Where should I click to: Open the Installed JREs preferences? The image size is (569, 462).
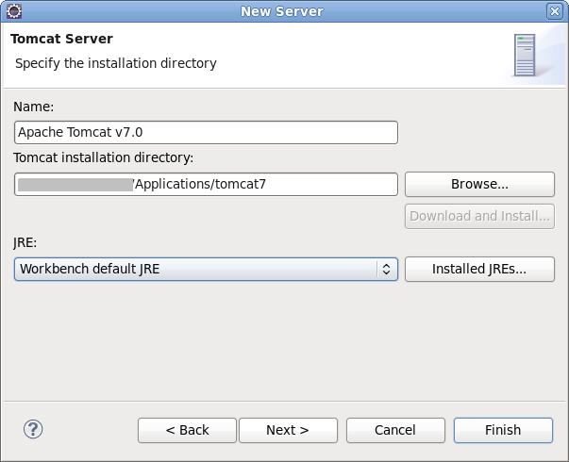tap(479, 269)
